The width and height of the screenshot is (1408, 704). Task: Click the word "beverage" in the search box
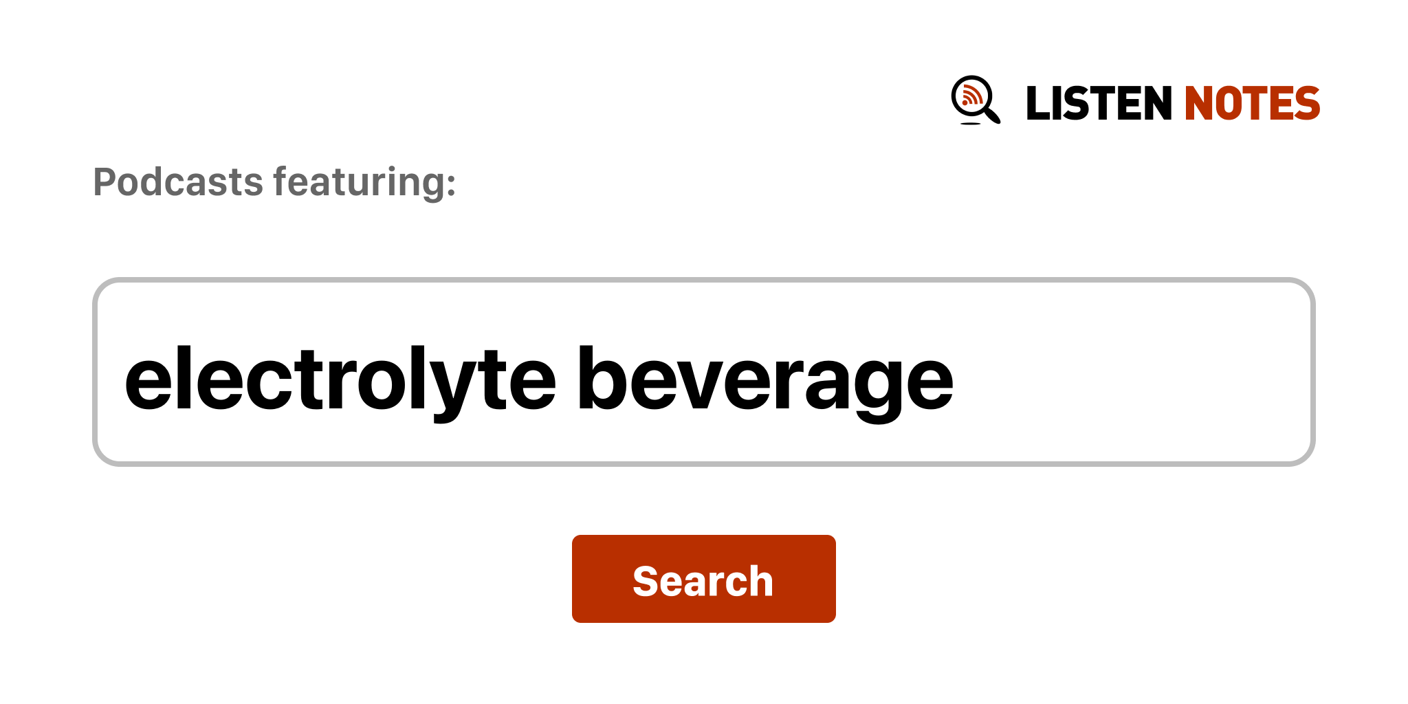764,380
